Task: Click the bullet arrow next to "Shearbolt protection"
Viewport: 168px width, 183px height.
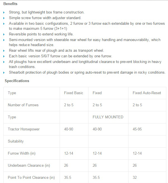Action: pyautogui.click(x=4, y=73)
